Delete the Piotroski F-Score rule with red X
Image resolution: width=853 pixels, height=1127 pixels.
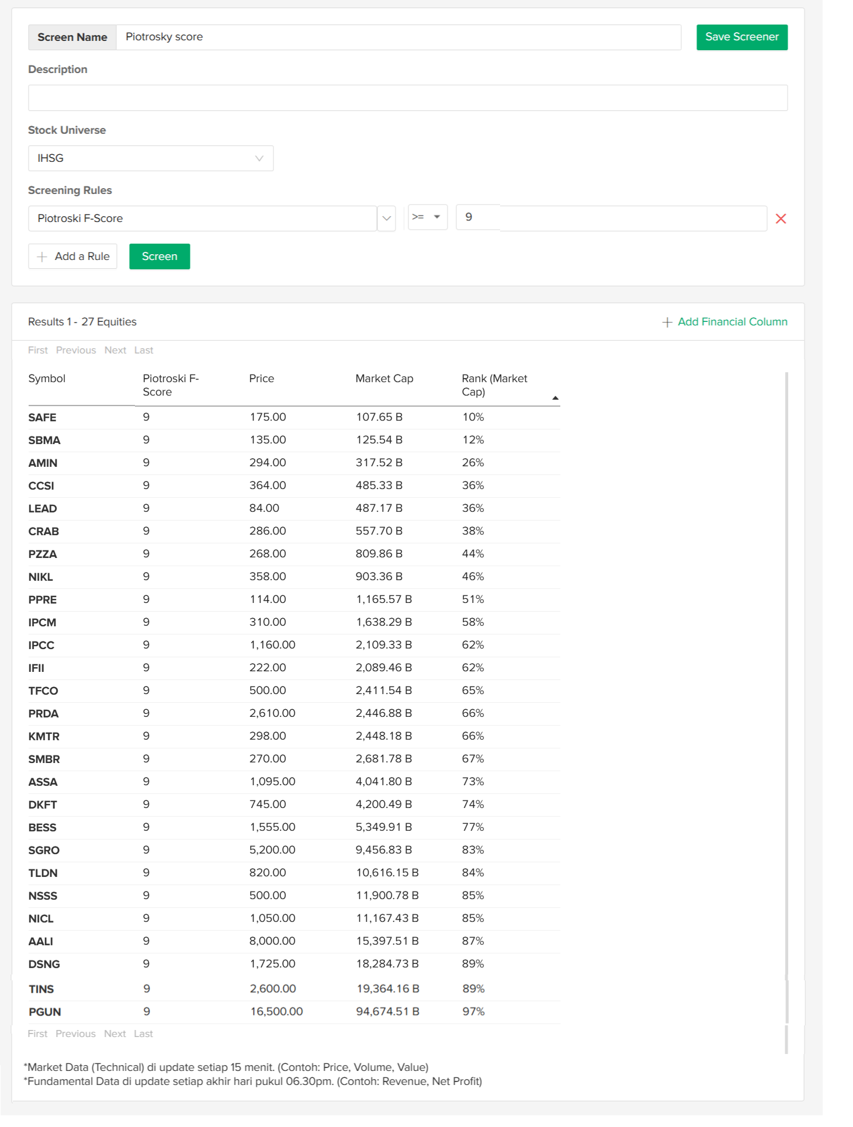pyautogui.click(x=781, y=219)
